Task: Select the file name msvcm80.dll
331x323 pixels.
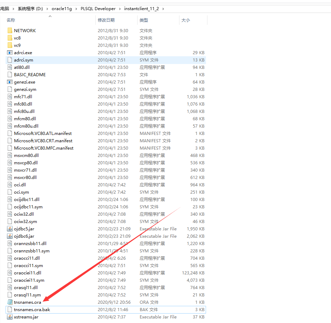Action: pyautogui.click(x=27, y=155)
